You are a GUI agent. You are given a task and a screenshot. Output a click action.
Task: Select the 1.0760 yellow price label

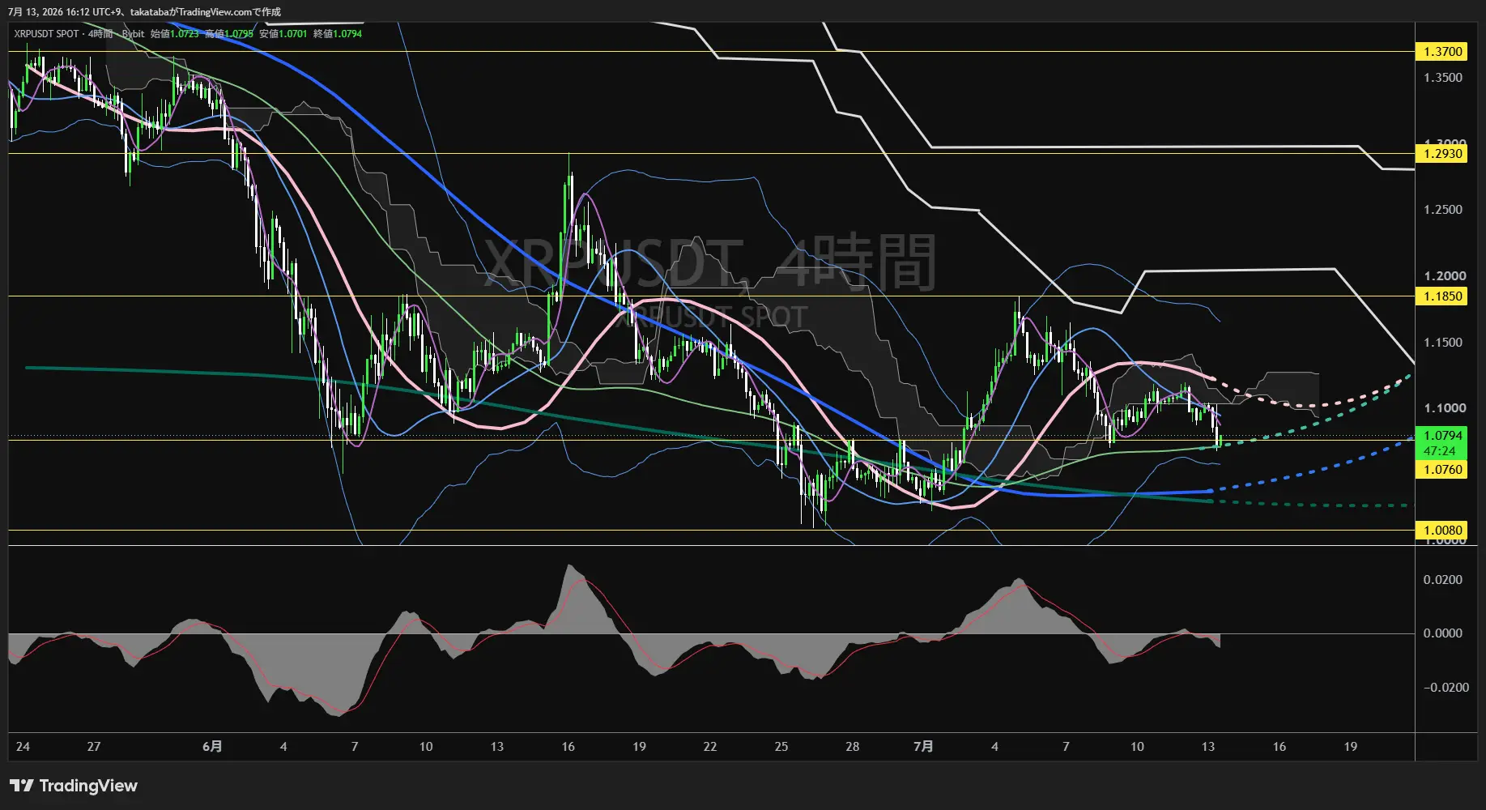[1441, 470]
